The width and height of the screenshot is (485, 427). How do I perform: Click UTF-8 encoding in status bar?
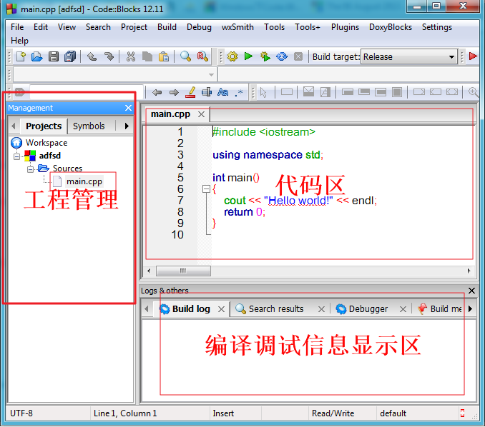pyautogui.click(x=21, y=413)
